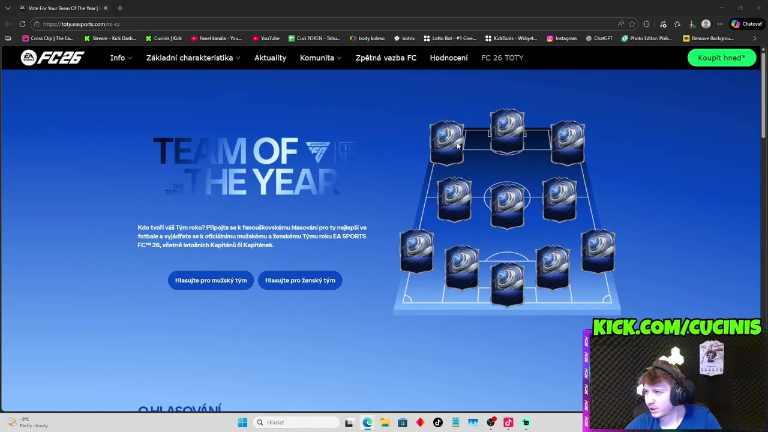Open the downloads icon in browser toolbar
Viewport: 768px width, 432px height.
click(692, 24)
